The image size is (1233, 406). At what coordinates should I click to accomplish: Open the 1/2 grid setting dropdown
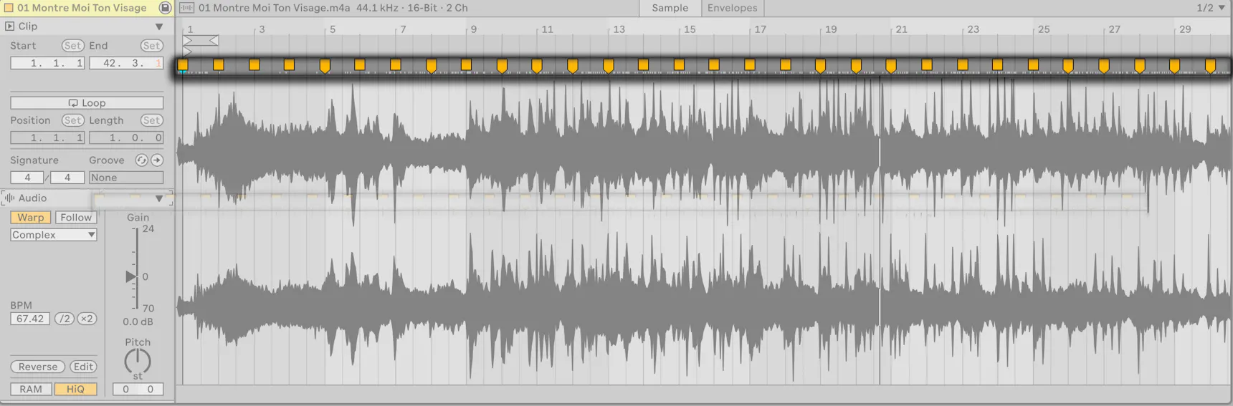click(x=1211, y=8)
